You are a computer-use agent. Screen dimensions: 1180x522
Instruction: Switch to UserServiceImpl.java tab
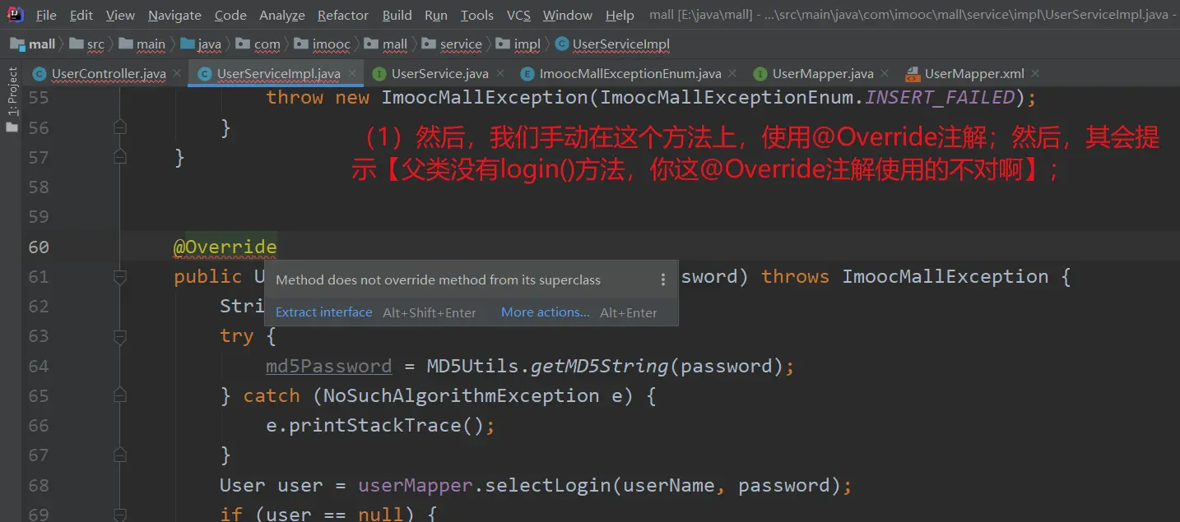[x=278, y=74]
